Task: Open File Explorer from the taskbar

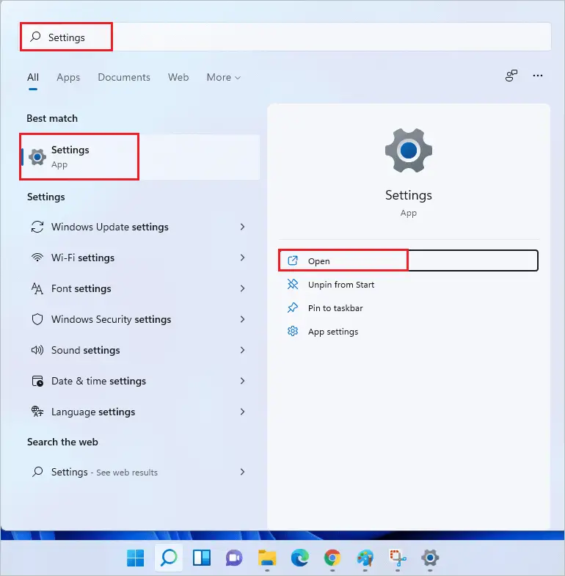Action: [267, 558]
